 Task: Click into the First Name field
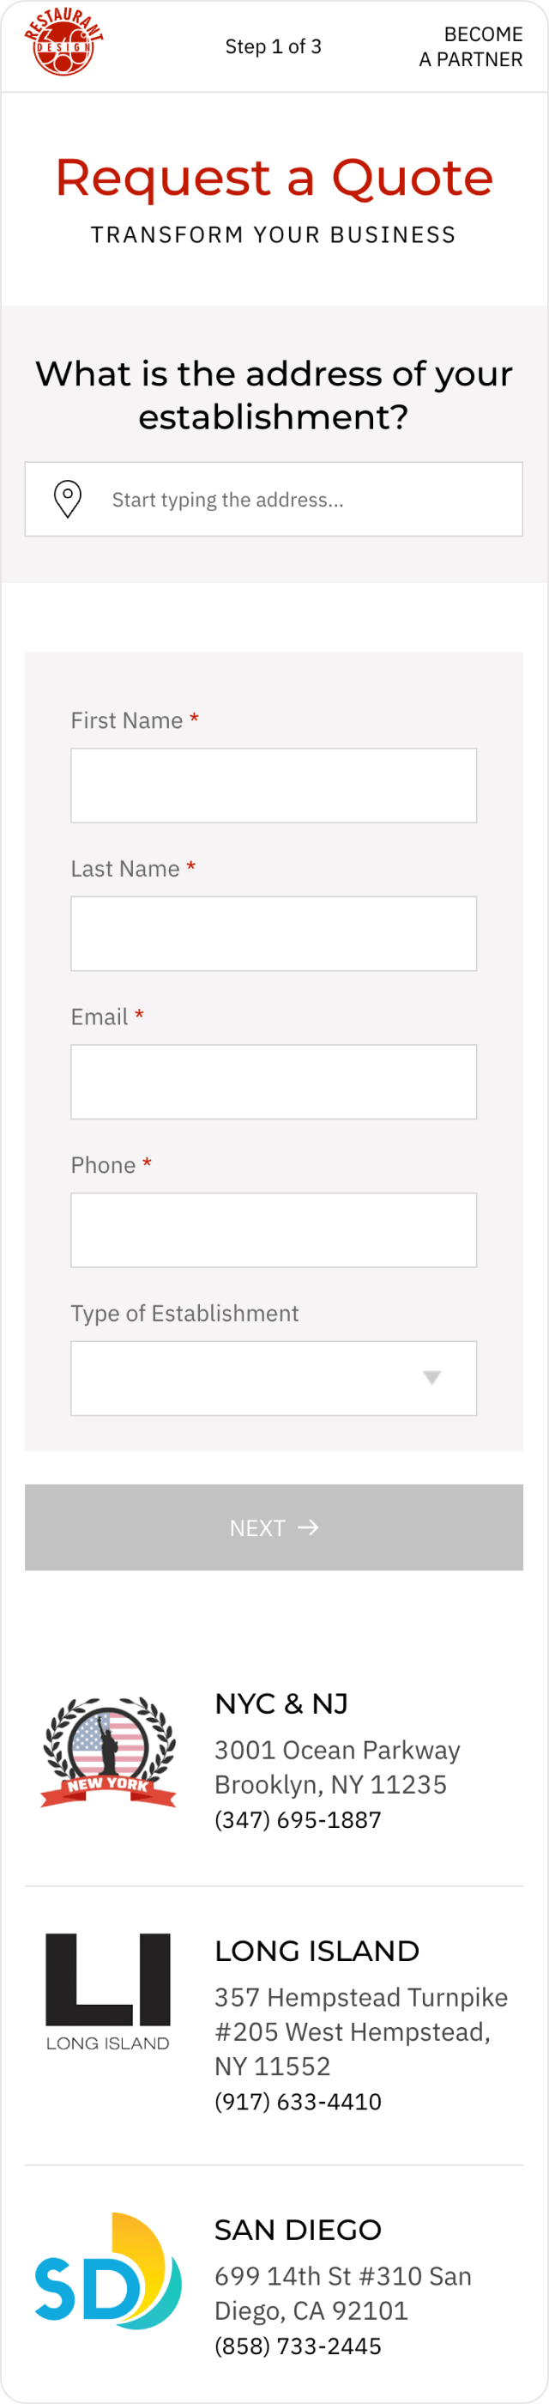pos(273,786)
